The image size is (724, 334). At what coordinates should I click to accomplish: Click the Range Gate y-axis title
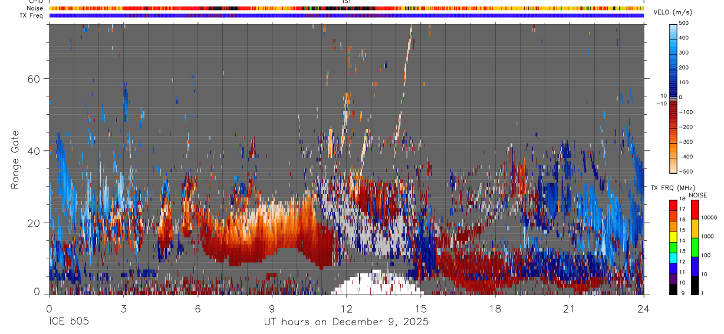(15, 161)
